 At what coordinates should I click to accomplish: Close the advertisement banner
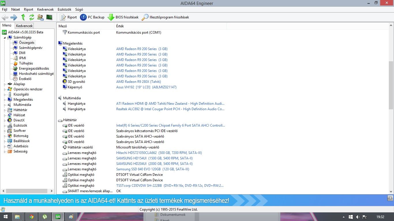click(390, 198)
